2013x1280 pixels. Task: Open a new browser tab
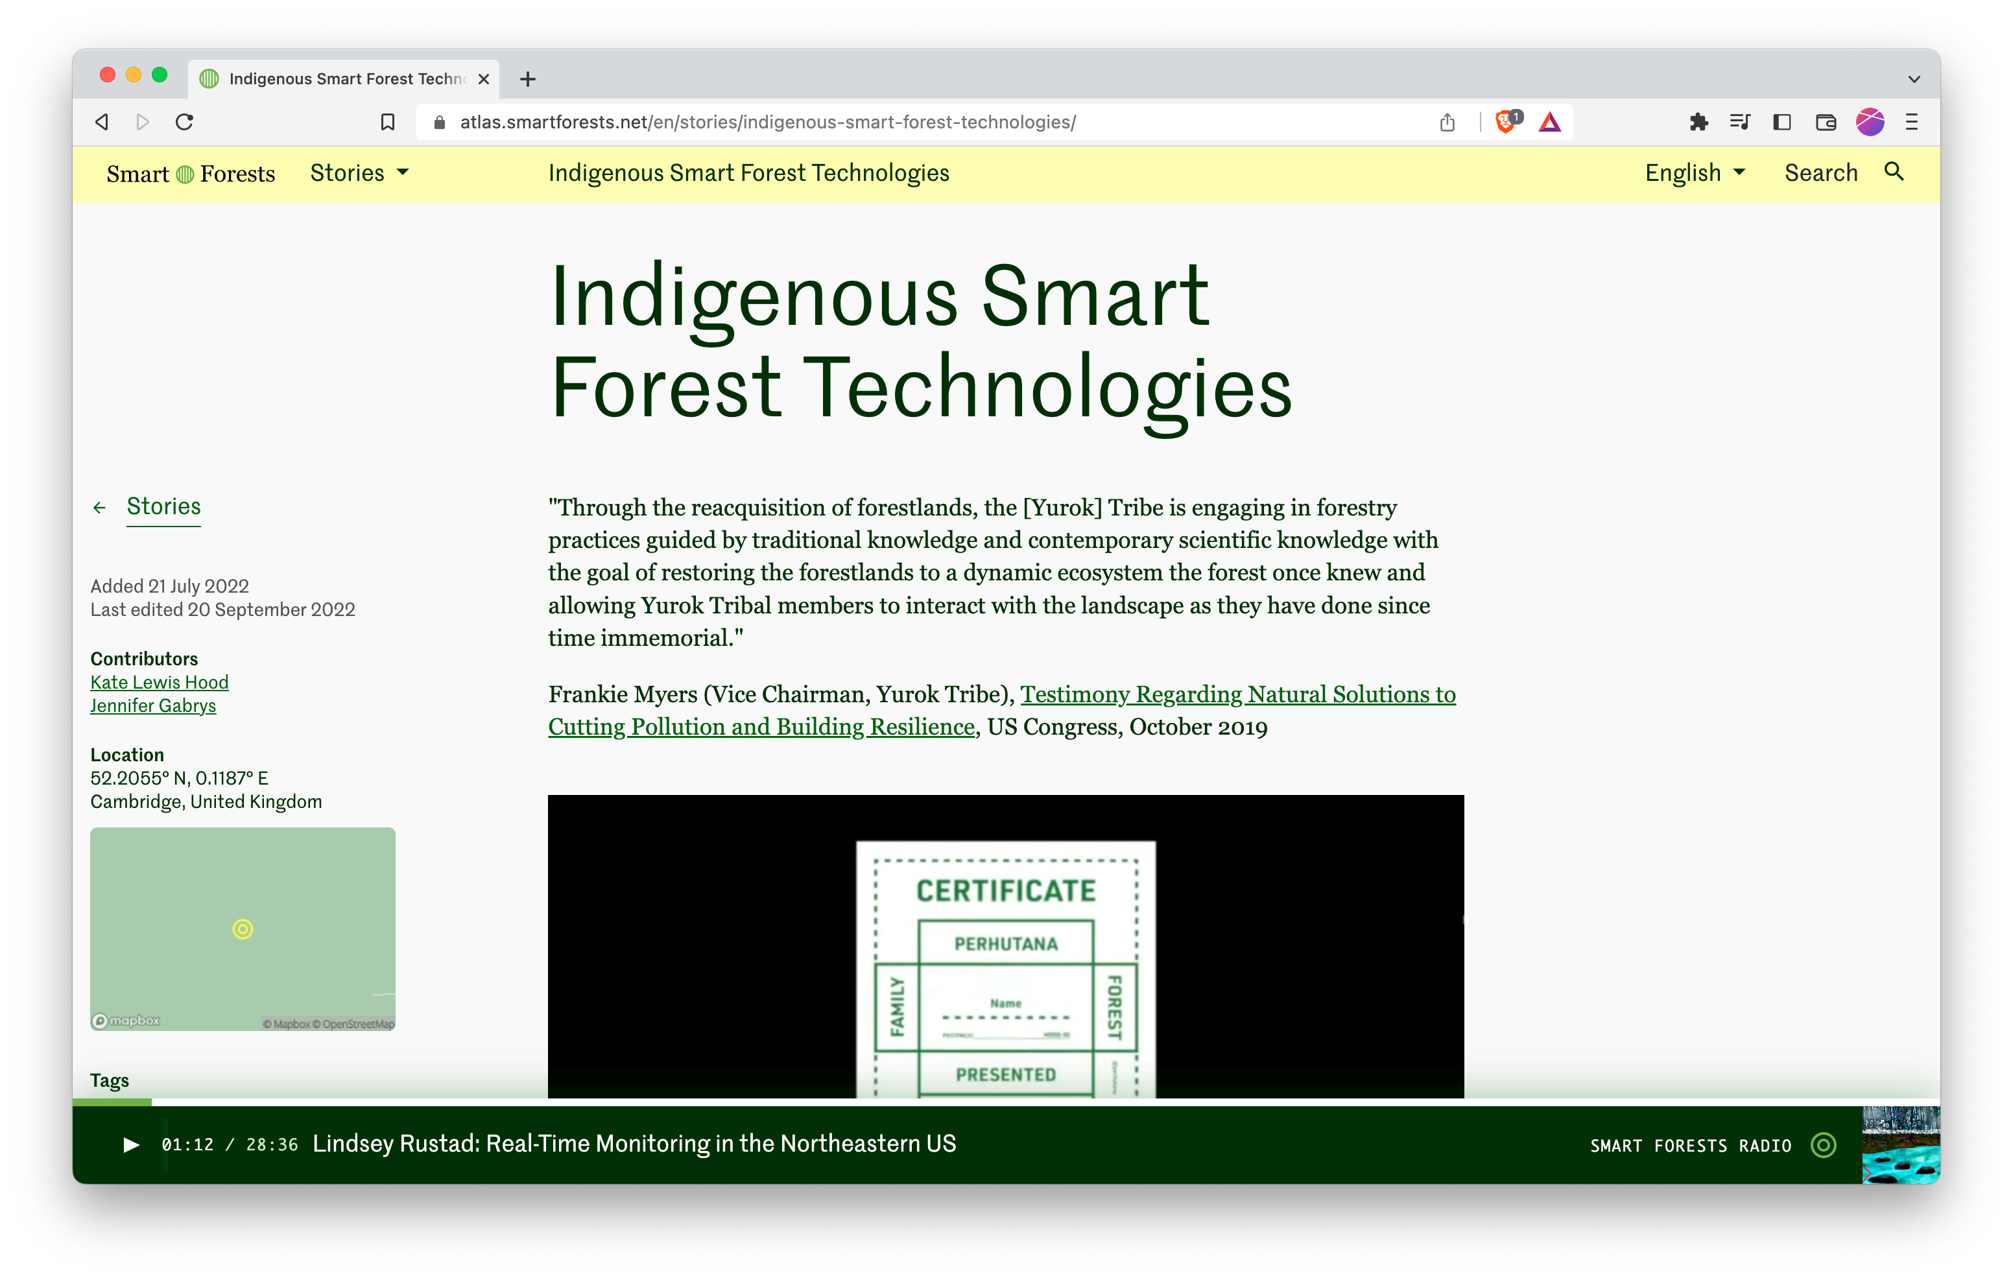[527, 79]
